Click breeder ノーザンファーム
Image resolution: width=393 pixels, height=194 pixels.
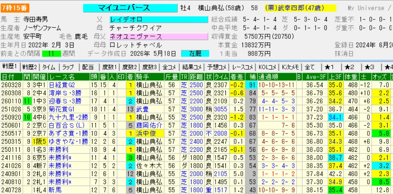pos(42,28)
